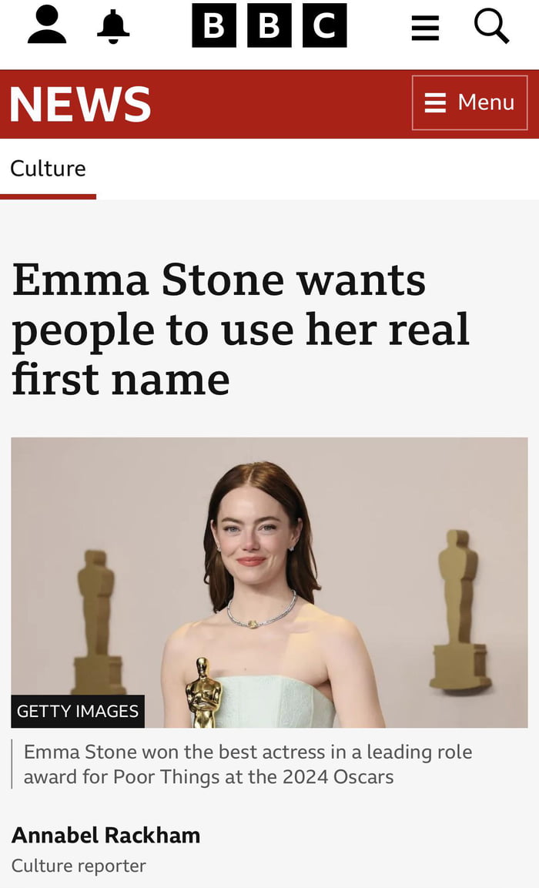The height and width of the screenshot is (888, 539).
Task: Click the blurred Oscar statue on the right
Action: click(460, 611)
